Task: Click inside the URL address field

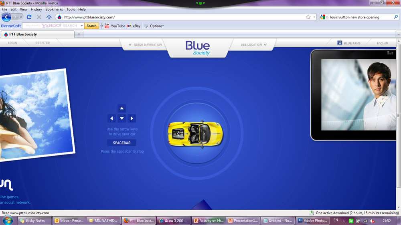Action: pyautogui.click(x=184, y=17)
